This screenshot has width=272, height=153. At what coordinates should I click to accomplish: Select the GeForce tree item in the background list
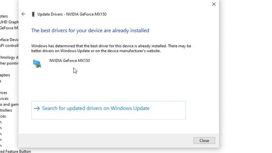click(9, 28)
